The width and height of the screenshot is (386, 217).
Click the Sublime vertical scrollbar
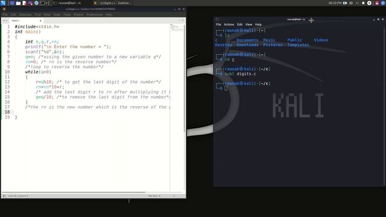click(x=185, y=79)
